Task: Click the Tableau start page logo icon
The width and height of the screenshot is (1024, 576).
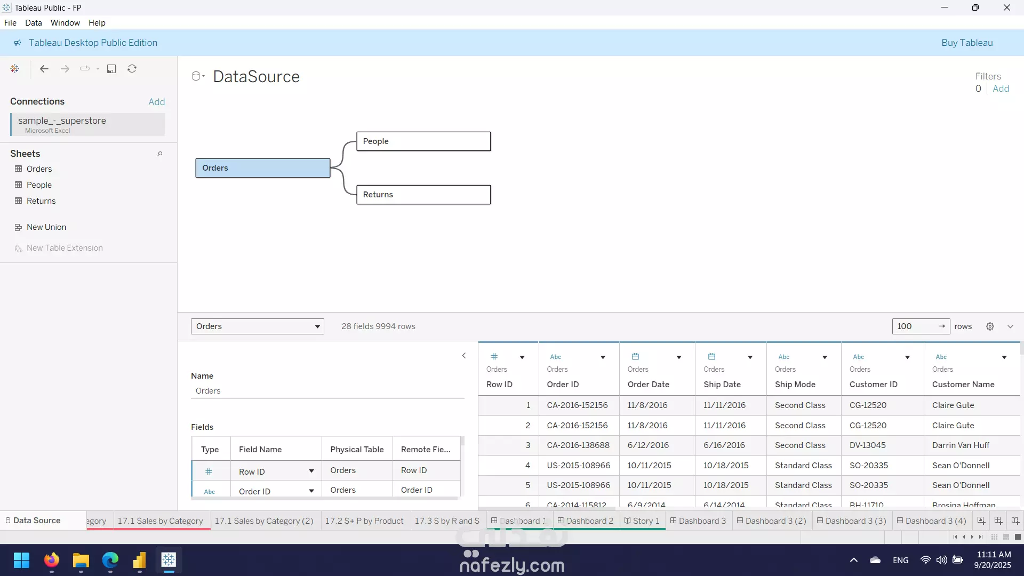Action: pos(15,69)
